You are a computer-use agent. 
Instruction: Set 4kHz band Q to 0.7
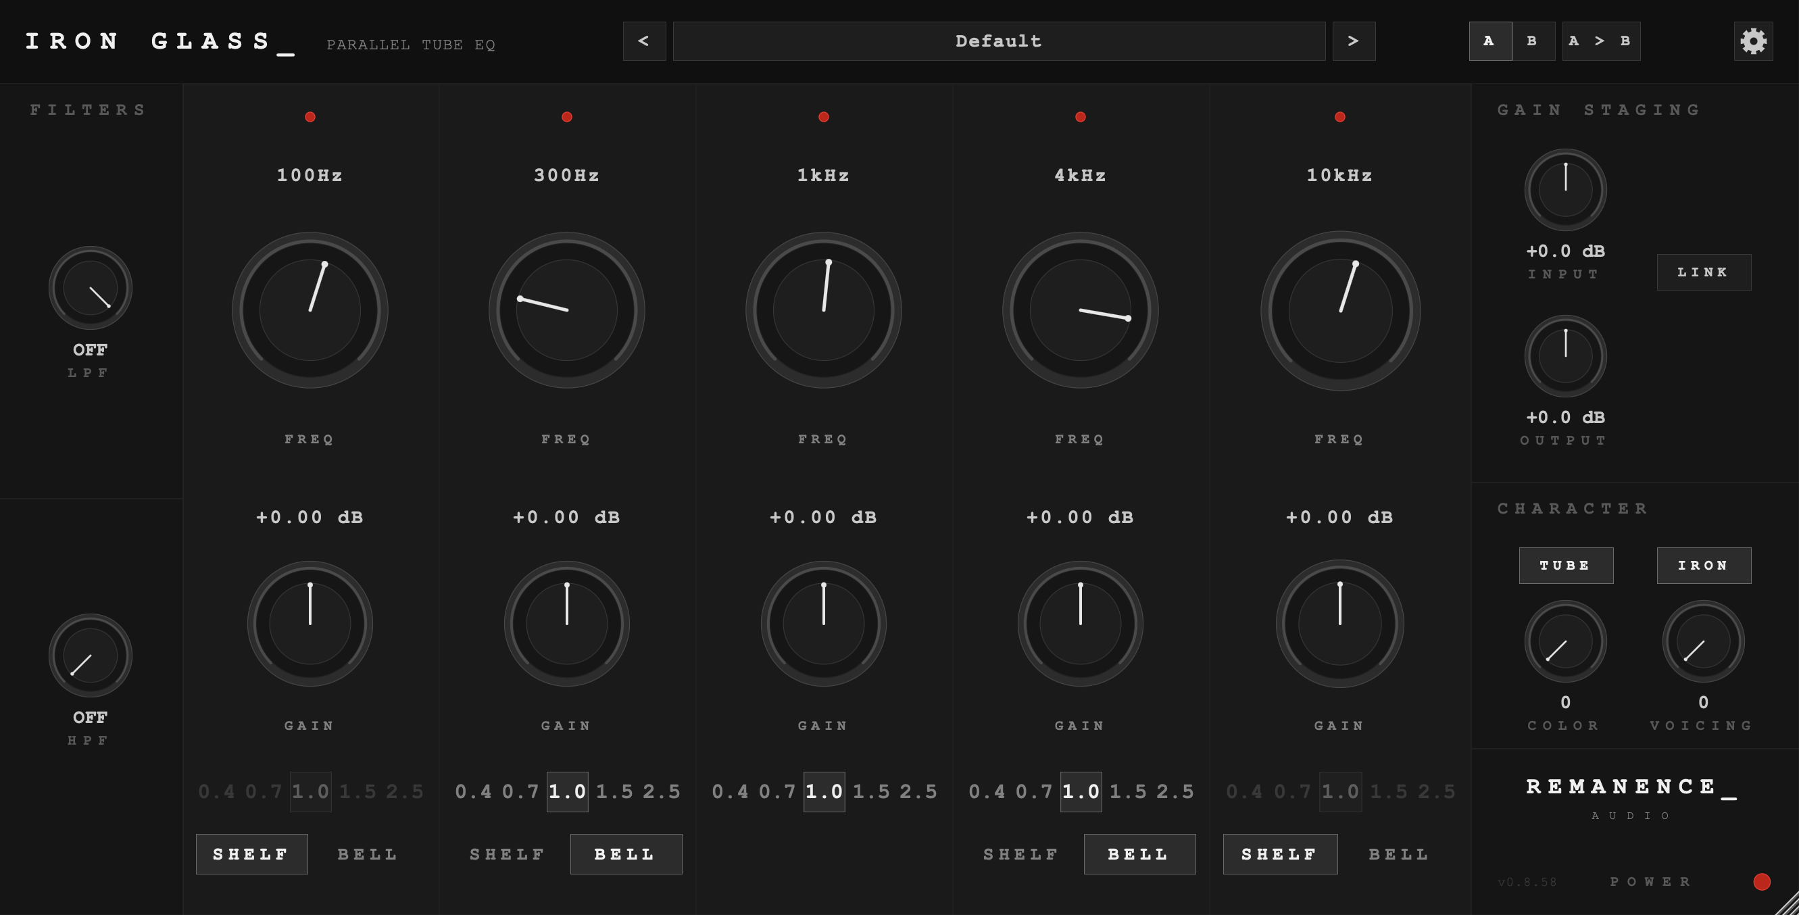(x=1034, y=791)
